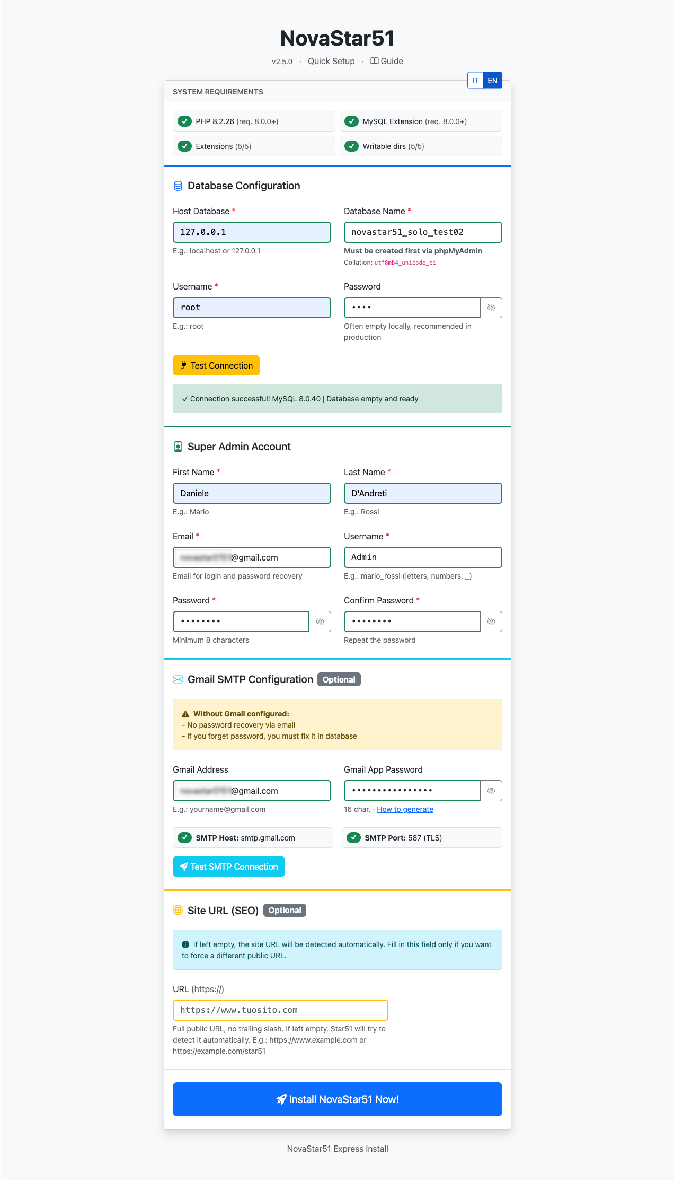Show the Gmail App Password characters
674x1181 pixels.
pyautogui.click(x=490, y=791)
